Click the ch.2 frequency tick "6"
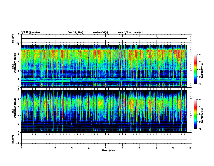The image size is (214, 166). 19,107
